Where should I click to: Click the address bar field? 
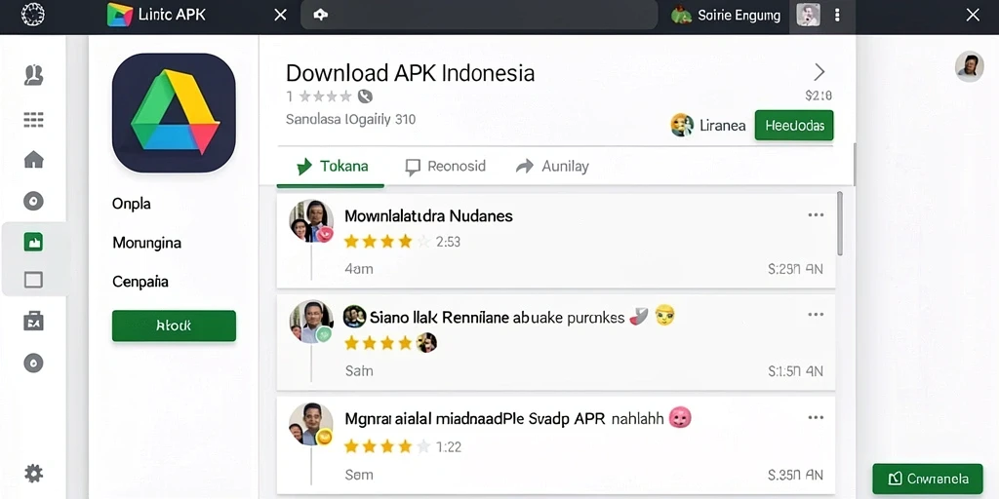pos(479,15)
